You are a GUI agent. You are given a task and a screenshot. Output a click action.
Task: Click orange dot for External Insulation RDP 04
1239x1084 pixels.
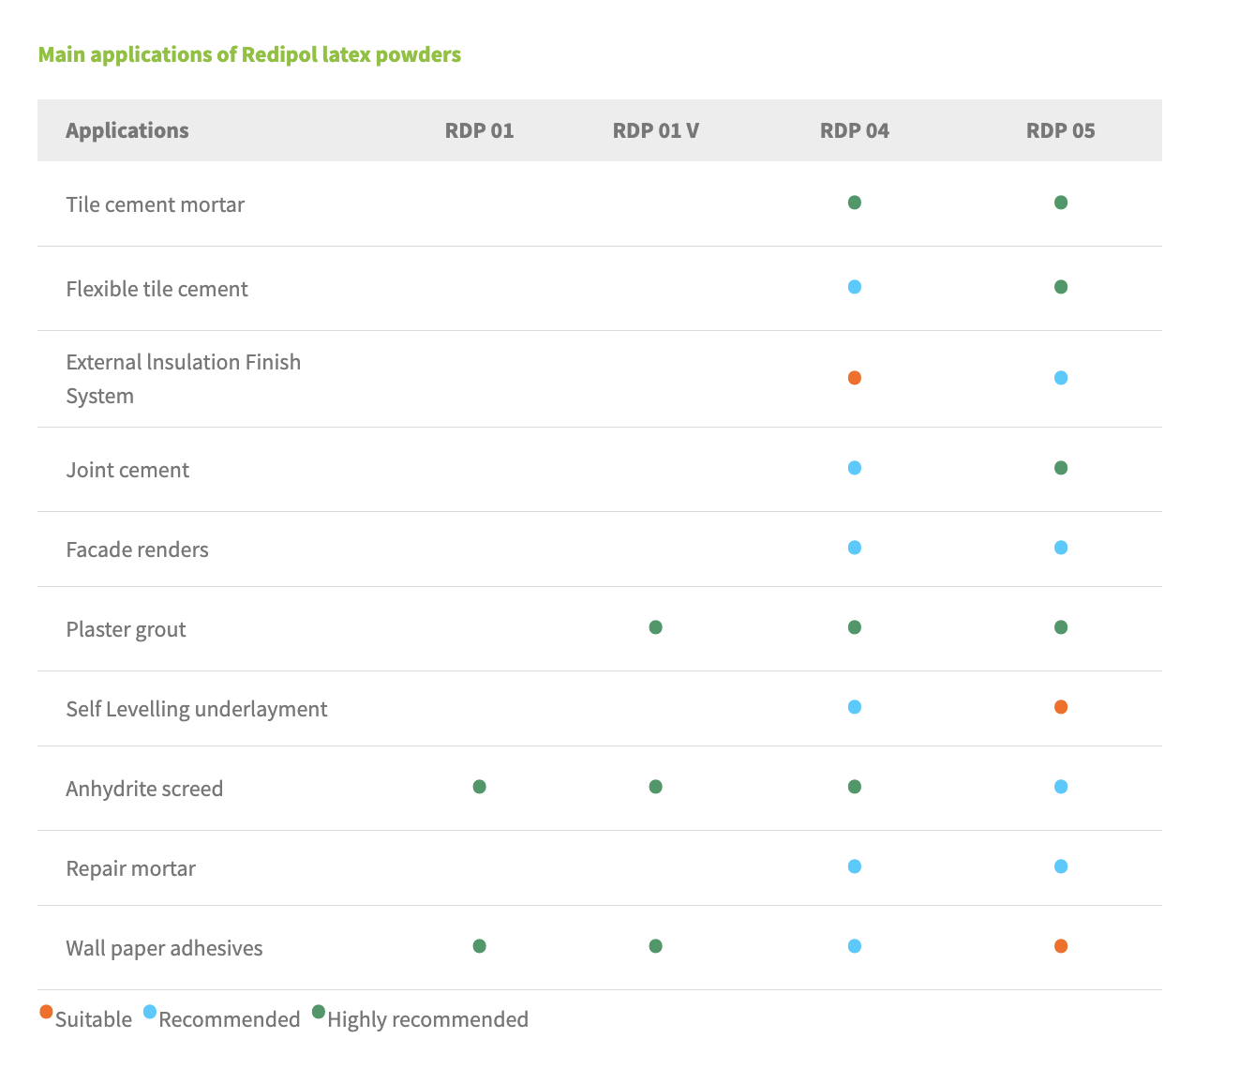pyautogui.click(x=854, y=378)
